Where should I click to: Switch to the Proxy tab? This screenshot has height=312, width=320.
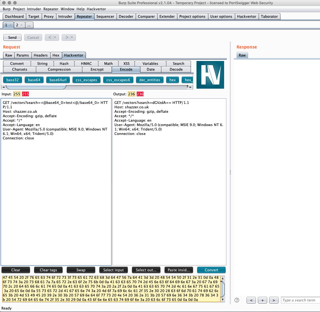pos(49,16)
